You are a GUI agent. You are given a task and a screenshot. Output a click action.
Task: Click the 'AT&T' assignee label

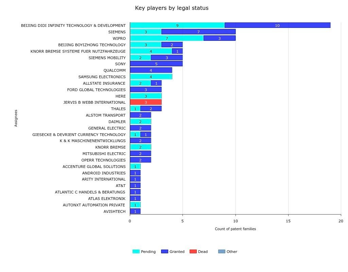coord(121,186)
